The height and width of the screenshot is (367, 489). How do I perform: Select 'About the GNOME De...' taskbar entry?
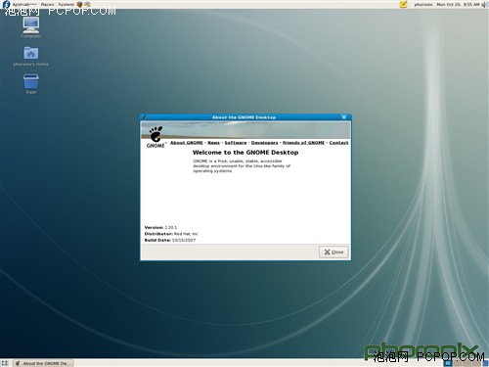pyautogui.click(x=43, y=363)
